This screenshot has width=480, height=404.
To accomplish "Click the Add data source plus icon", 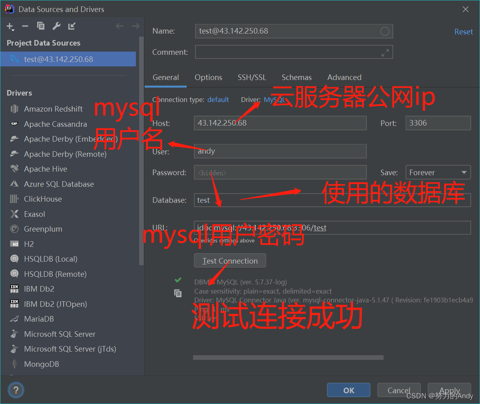I will point(10,26).
